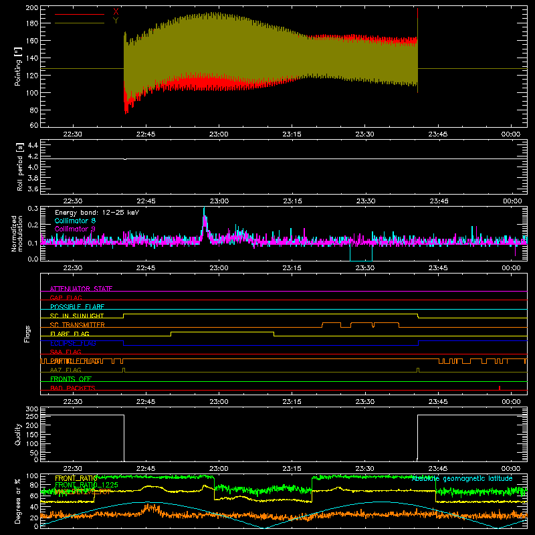
Task: Click the green FRONT_RATIO_1225 legend label
Action: click(x=87, y=485)
